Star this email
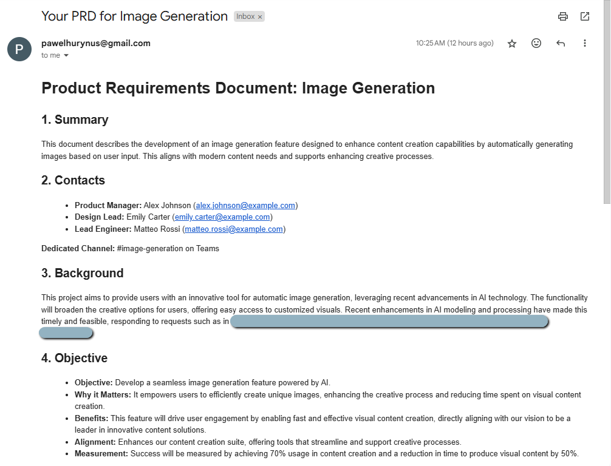The width and height of the screenshot is (611, 466). click(511, 43)
